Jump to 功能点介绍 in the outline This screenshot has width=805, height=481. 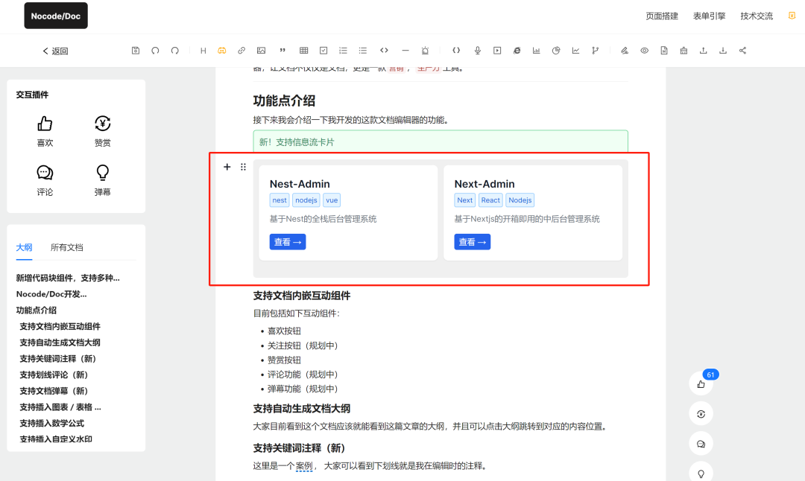click(x=37, y=310)
